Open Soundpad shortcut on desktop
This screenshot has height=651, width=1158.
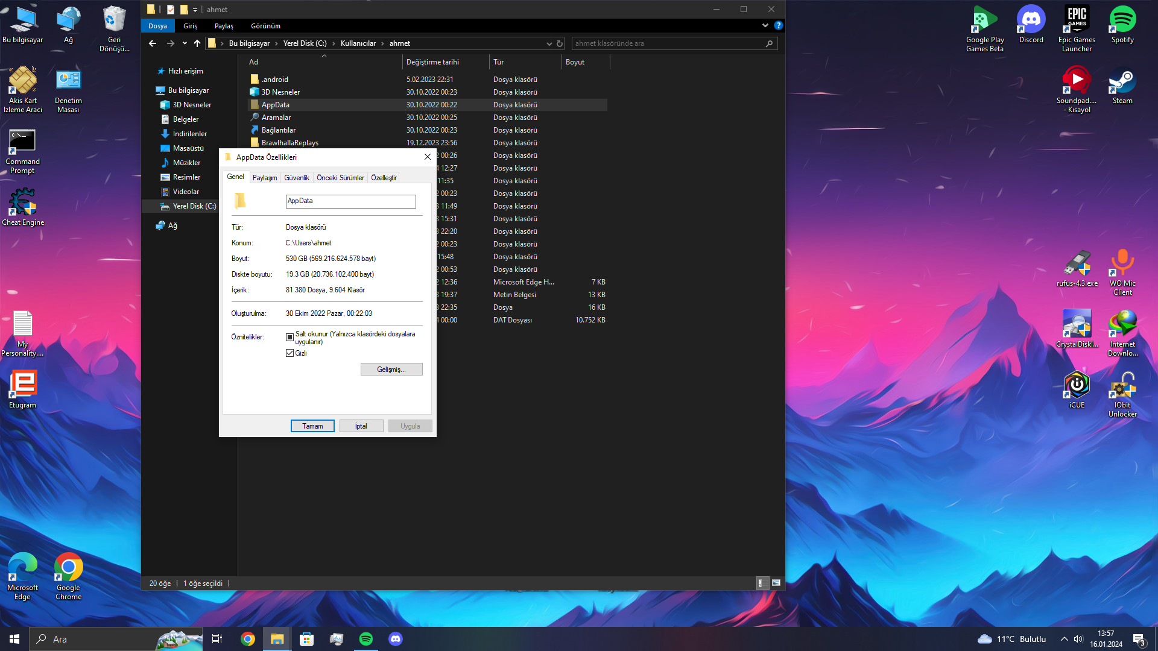[1077, 89]
